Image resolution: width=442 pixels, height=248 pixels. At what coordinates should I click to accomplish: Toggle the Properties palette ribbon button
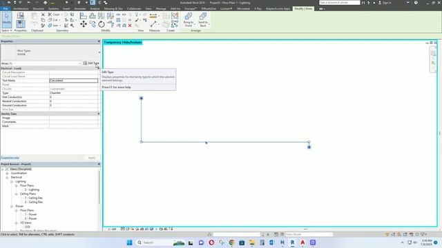(x=20, y=24)
